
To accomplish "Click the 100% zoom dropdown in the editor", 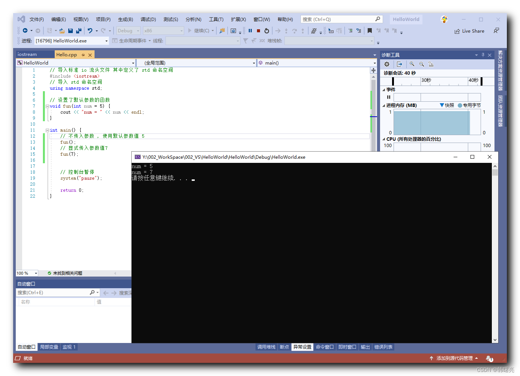I will tap(26, 273).
